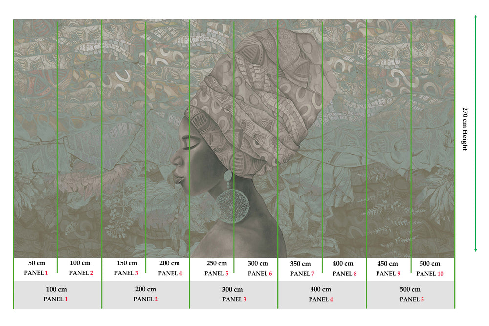This screenshot has width=489, height=326.
Task: Select the grey-row '300 cm PANEL 3' label
Action: tap(234, 294)
